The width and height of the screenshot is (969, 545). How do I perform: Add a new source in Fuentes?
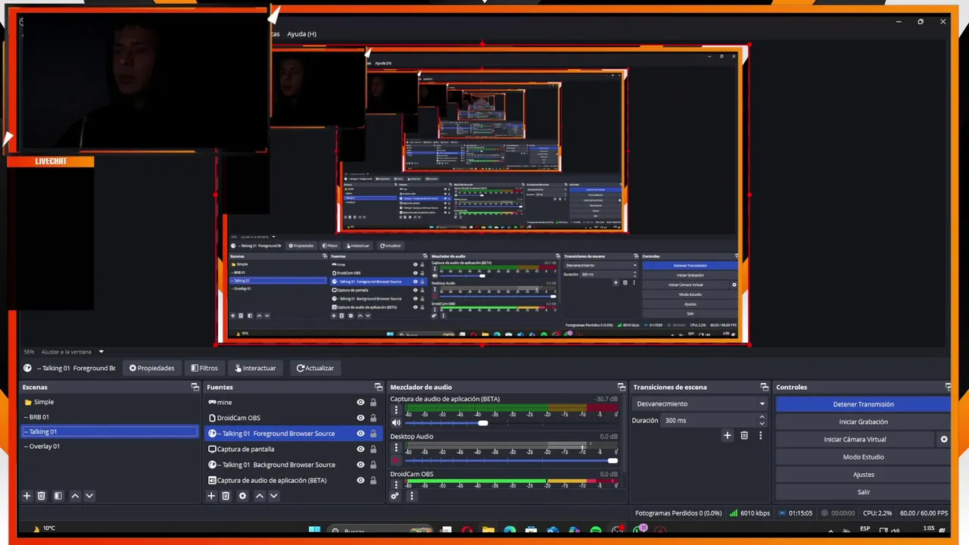[x=211, y=496]
